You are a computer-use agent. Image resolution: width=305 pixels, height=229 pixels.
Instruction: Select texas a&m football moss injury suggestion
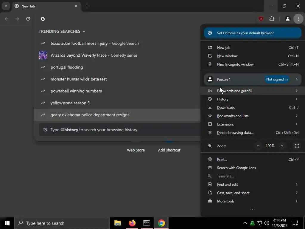(117, 43)
